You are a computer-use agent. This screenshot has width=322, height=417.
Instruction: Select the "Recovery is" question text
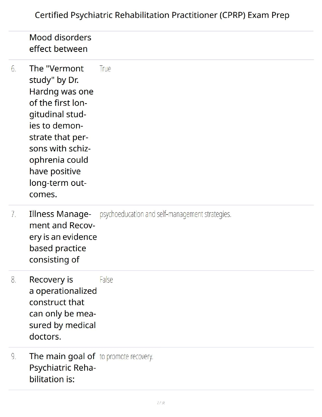[x=51, y=280]
